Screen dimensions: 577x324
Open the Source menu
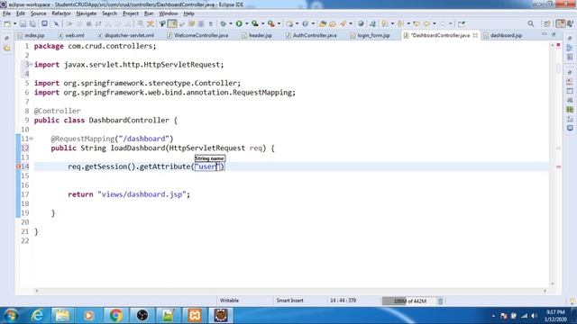(38, 13)
